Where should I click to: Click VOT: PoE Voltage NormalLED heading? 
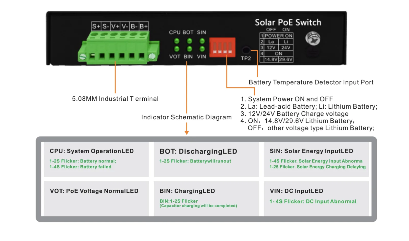click(x=94, y=191)
